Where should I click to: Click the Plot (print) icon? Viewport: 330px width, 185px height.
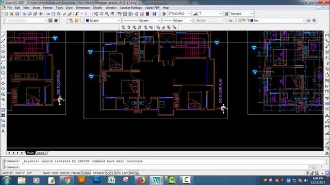[24, 14]
